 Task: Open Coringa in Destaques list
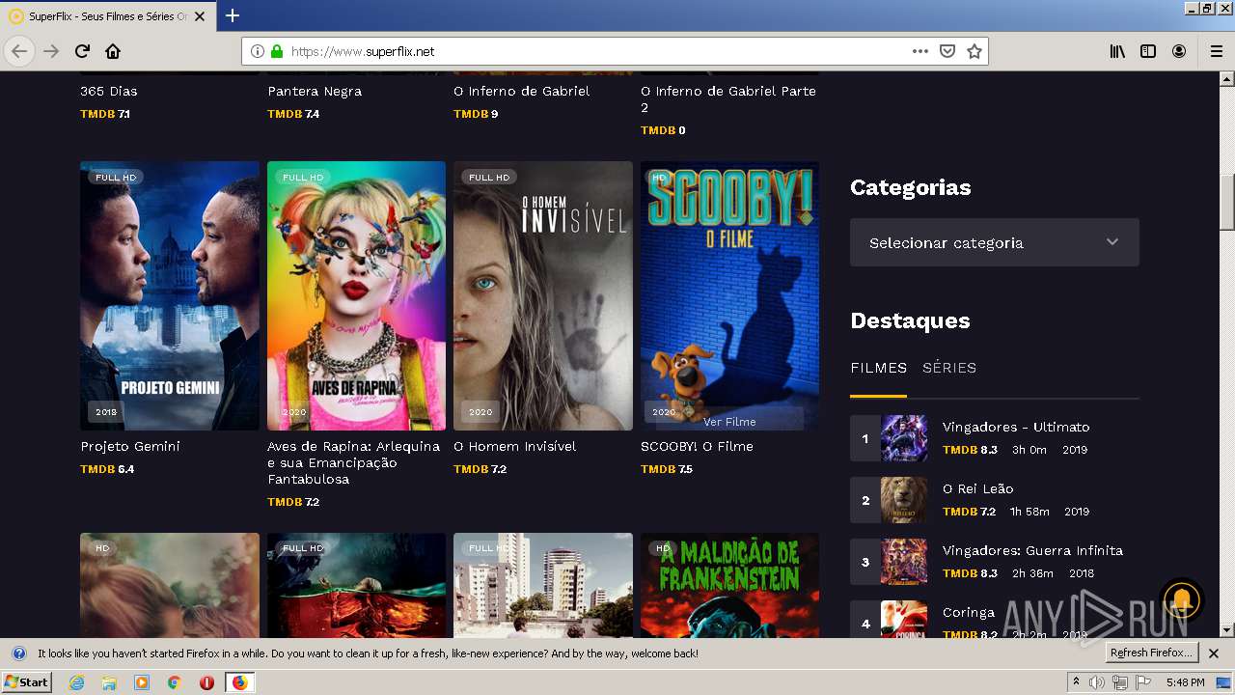point(969,612)
